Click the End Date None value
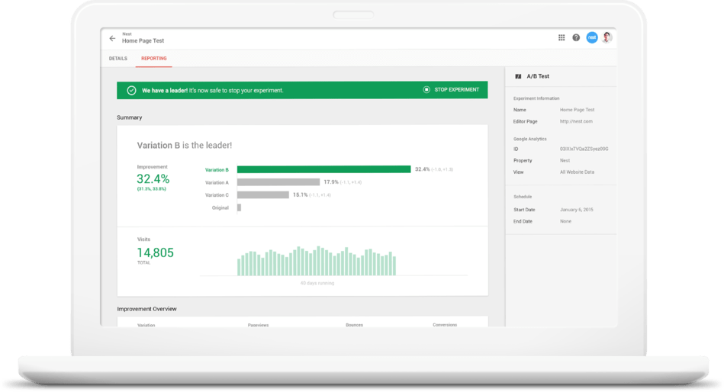The height and width of the screenshot is (392, 724). pyautogui.click(x=565, y=222)
